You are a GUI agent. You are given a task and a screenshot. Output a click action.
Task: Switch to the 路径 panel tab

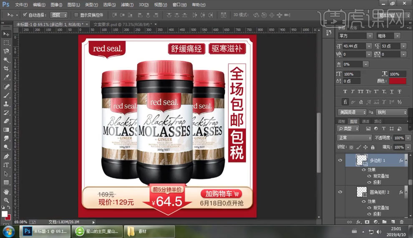[378, 122]
